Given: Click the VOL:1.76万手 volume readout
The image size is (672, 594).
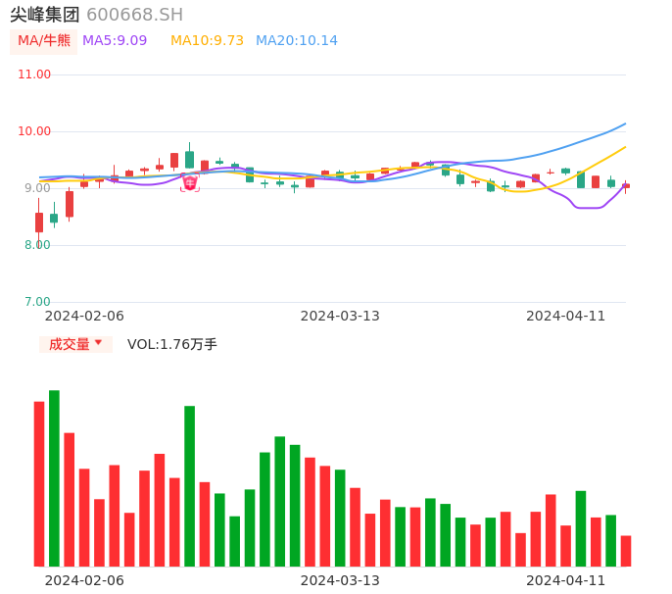Looking at the screenshot, I should [172, 344].
